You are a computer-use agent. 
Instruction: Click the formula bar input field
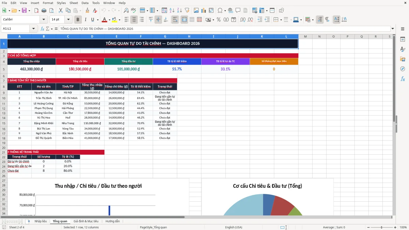224,29
